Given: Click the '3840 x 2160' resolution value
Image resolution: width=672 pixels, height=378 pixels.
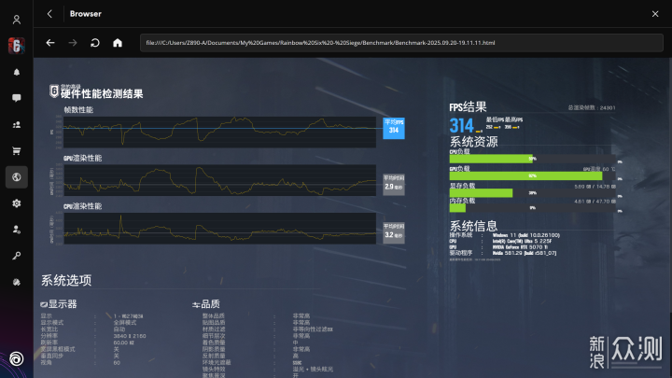Looking at the screenshot, I should click(x=130, y=336).
